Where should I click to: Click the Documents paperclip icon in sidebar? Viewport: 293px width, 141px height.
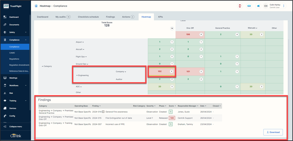[5, 25]
